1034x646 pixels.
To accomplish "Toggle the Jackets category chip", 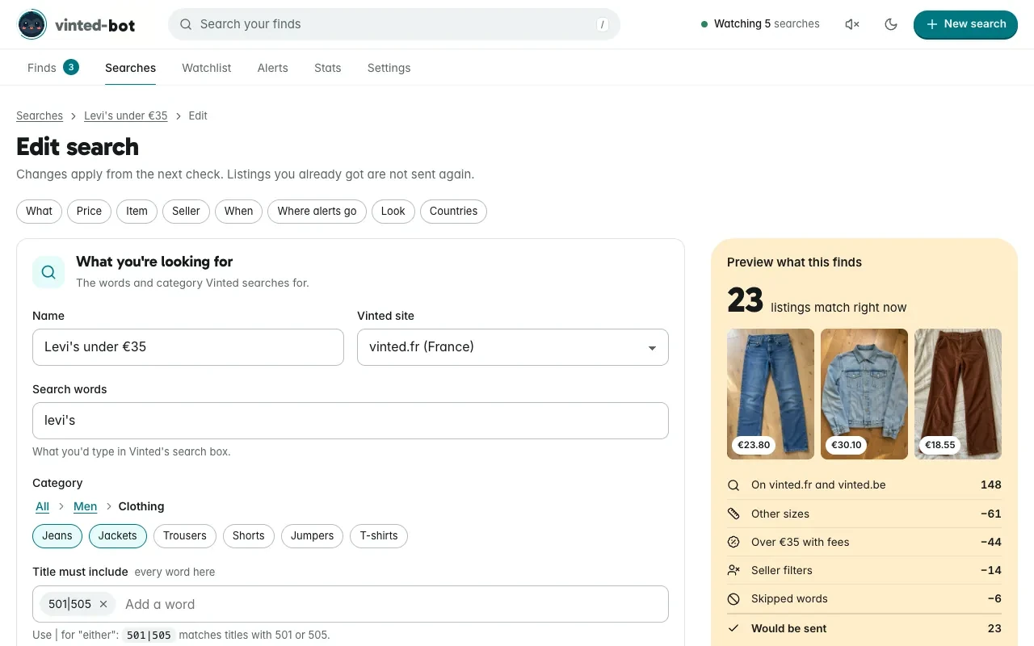I will [x=118, y=535].
